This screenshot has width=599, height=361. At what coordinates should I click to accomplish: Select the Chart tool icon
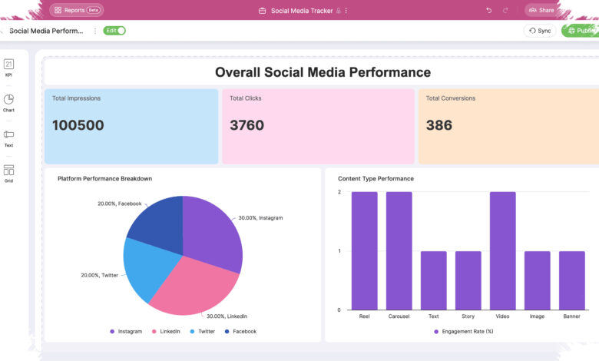point(8,103)
